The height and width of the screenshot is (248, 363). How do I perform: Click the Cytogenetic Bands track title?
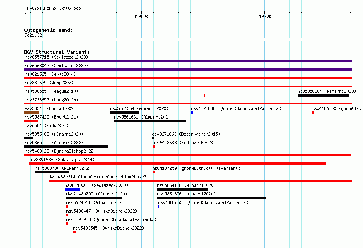[49, 30]
